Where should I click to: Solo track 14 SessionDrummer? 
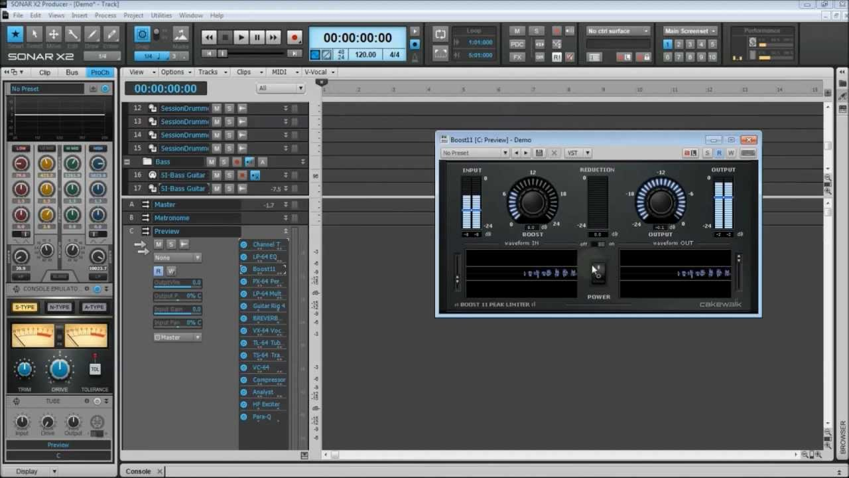[229, 135]
